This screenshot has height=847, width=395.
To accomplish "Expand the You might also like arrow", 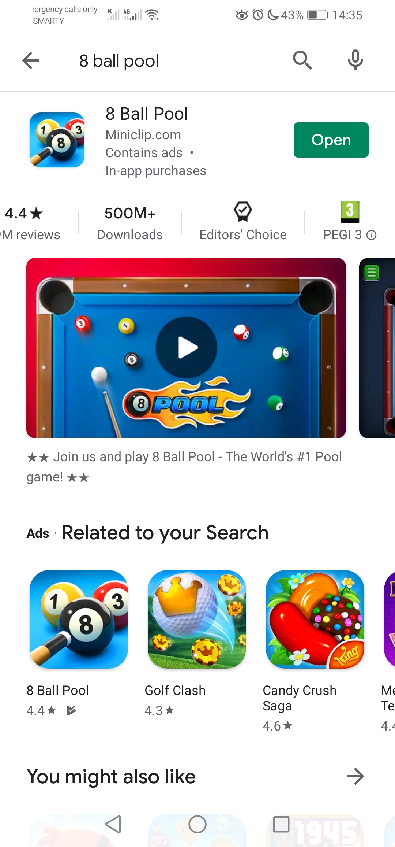I will [355, 776].
